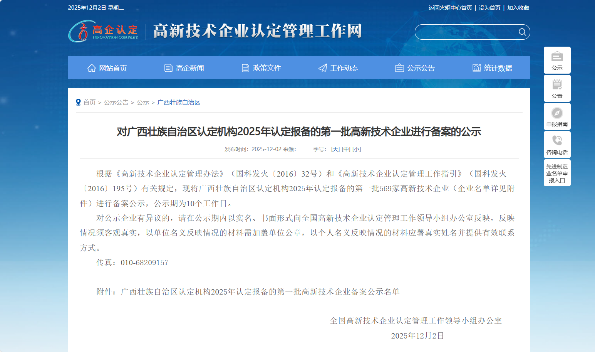Screen dimensions: 595x352
Task: Open the 咨询电话 phone icon
Action: coord(557,140)
